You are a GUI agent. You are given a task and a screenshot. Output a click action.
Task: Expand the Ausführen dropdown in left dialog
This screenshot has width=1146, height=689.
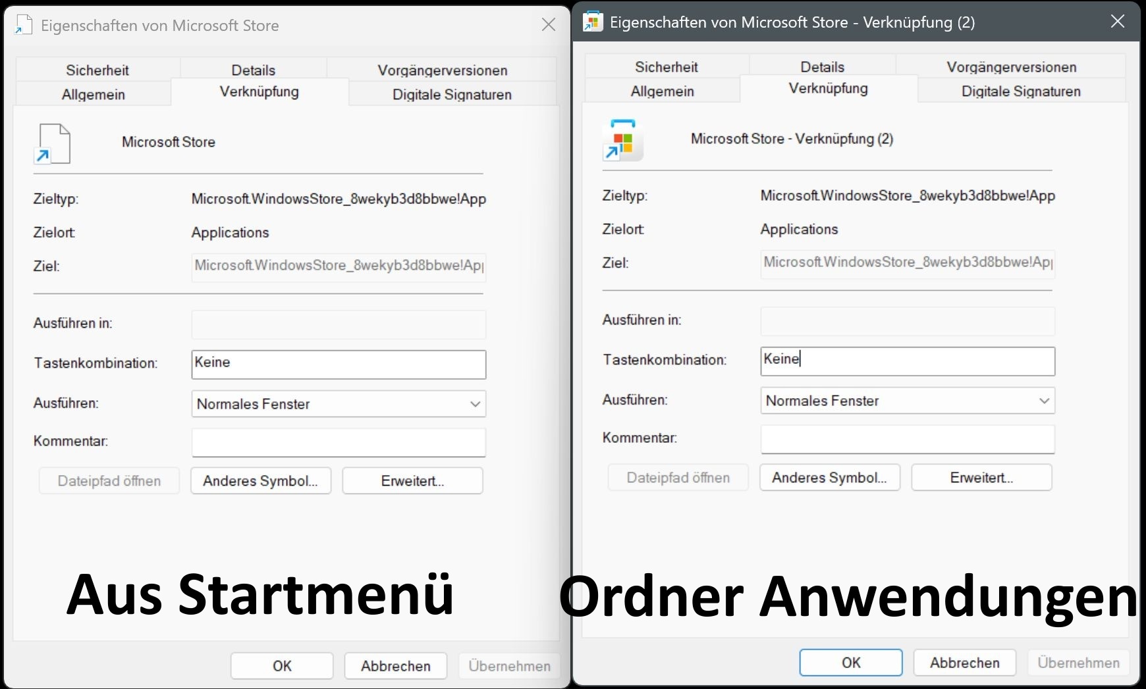[474, 404]
